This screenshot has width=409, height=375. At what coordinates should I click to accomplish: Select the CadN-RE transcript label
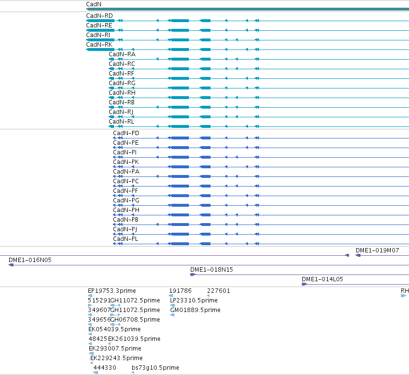[x=99, y=25]
